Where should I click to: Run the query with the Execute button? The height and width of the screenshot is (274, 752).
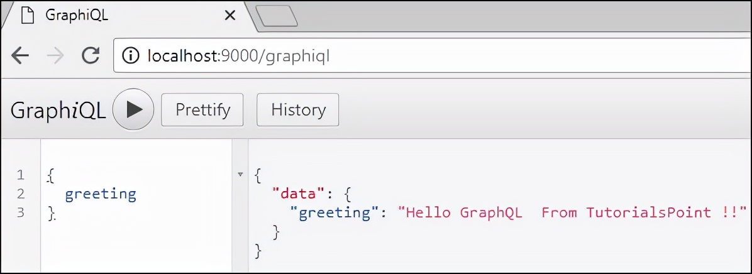pos(133,110)
